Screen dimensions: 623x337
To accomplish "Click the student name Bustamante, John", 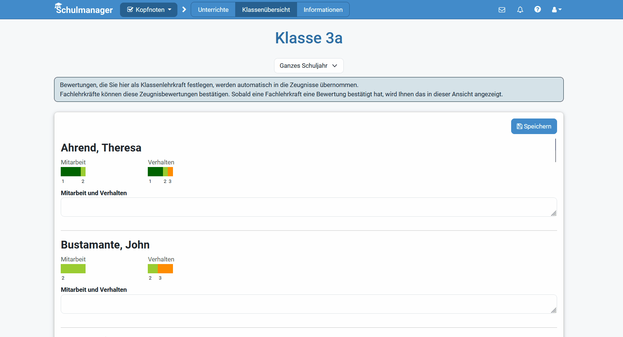I will click(105, 245).
